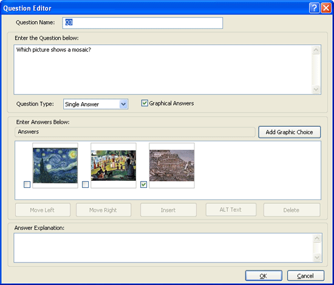This screenshot has height=285, width=334.
Task: Check the Starry Night answer checkbox
Action: (x=27, y=184)
